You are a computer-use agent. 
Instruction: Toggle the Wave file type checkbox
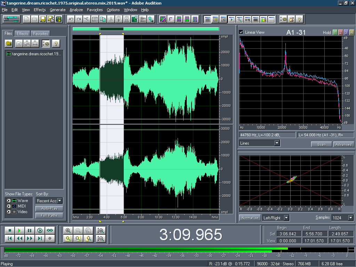[9, 201]
